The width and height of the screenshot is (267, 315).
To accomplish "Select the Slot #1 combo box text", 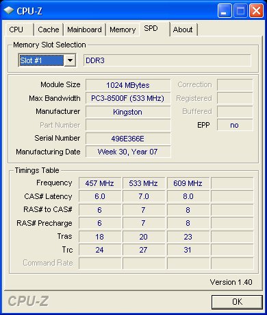I will click(41, 60).
